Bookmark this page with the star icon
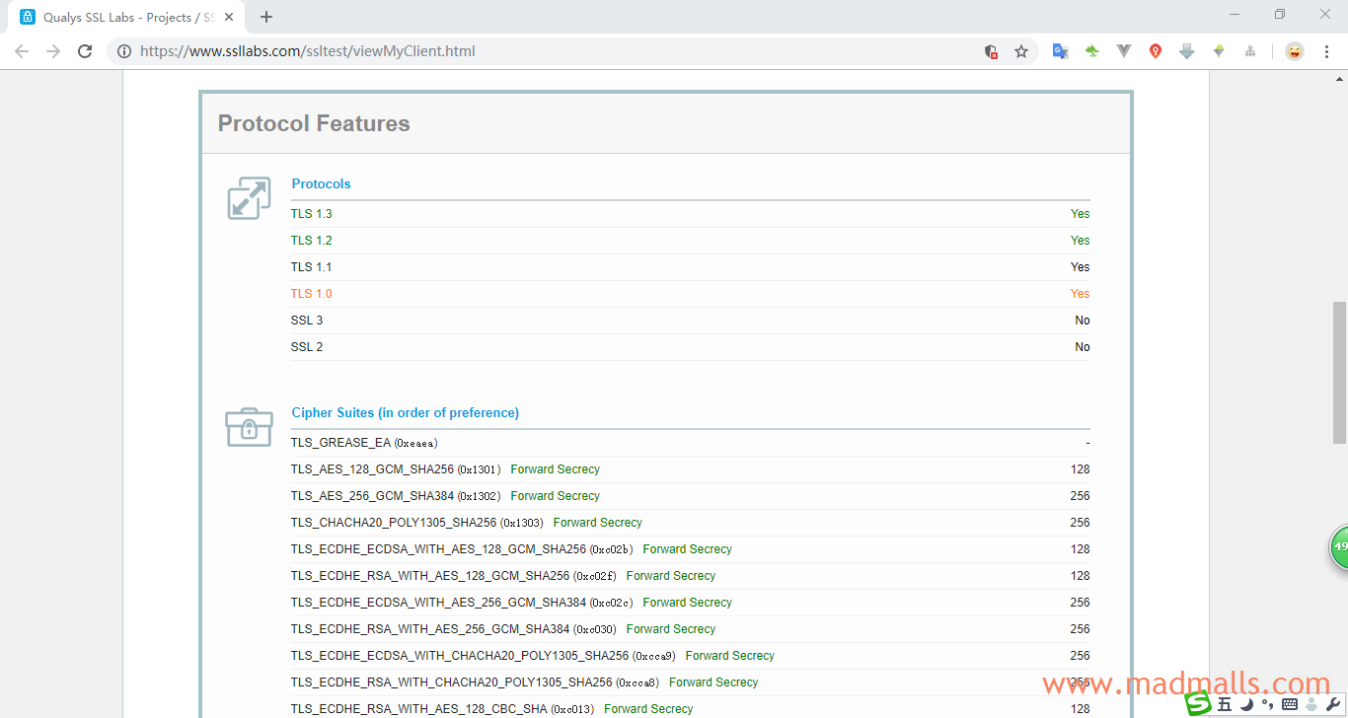 coord(1021,51)
